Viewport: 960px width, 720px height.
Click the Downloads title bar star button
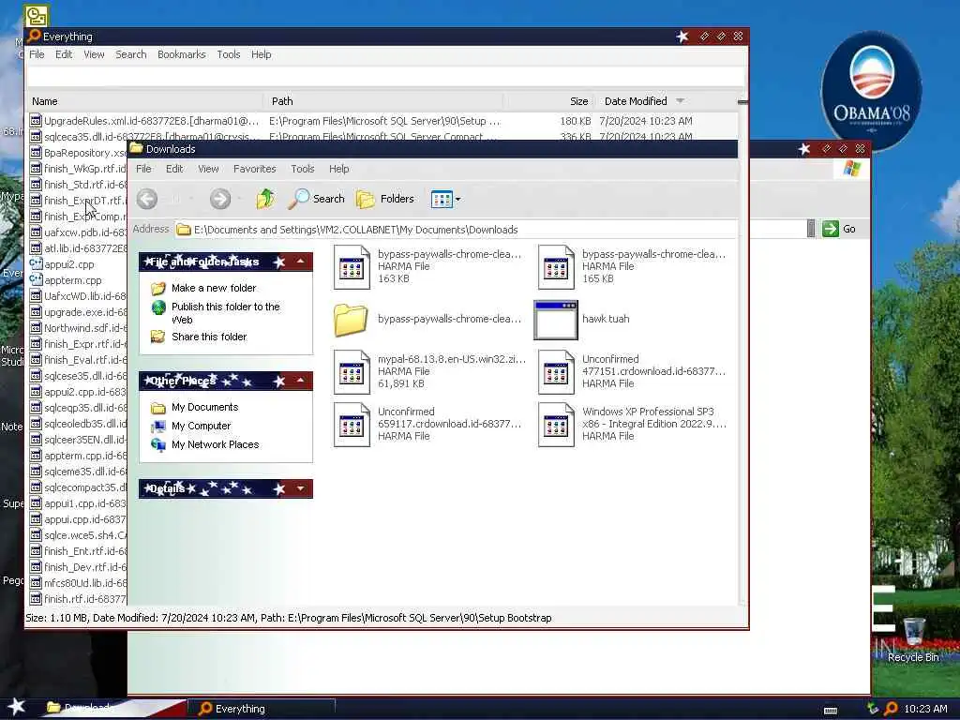tap(804, 149)
